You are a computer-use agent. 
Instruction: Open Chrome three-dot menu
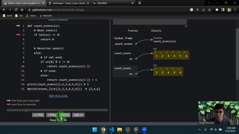point(235,10)
